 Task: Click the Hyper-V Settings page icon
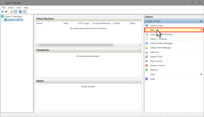click(x=147, y=39)
